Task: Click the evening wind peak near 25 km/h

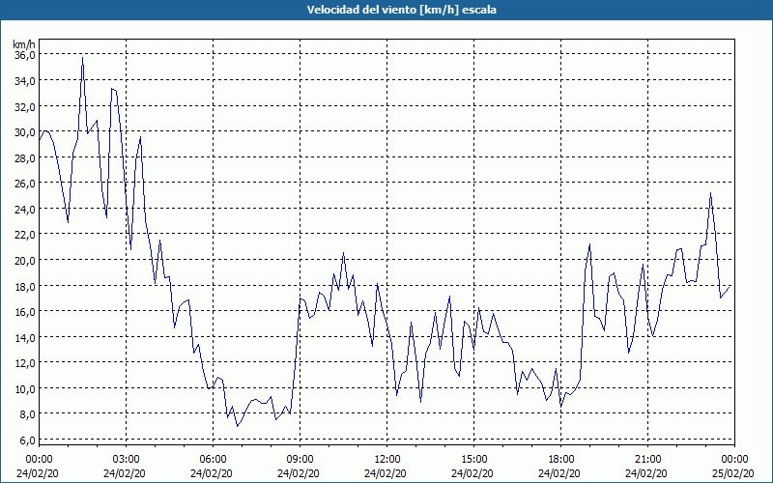Action: click(710, 193)
